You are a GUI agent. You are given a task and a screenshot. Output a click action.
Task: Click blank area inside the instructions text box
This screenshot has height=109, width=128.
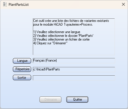(x=74, y=50)
